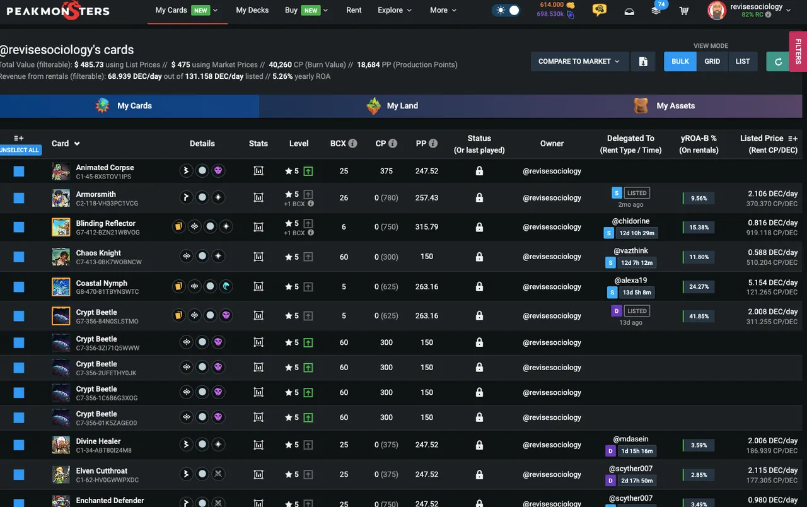Open stats chart for Divine Healer

click(x=258, y=445)
